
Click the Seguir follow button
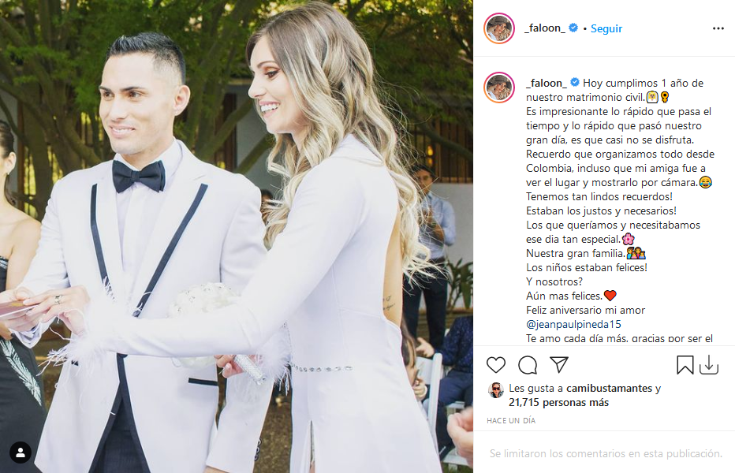click(x=606, y=28)
